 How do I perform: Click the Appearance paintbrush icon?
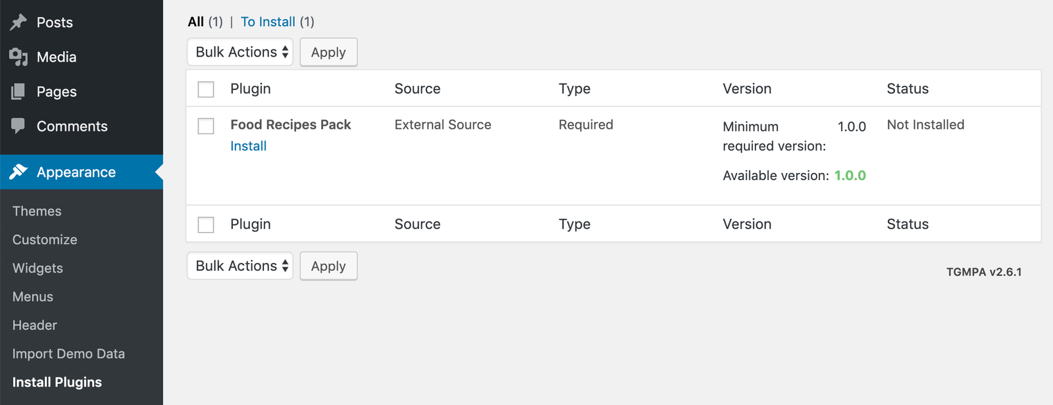coord(18,172)
